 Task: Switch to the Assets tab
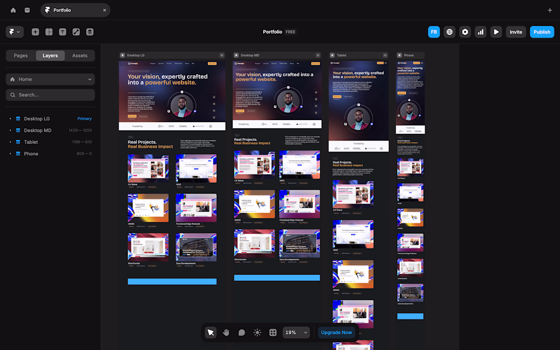[79, 55]
